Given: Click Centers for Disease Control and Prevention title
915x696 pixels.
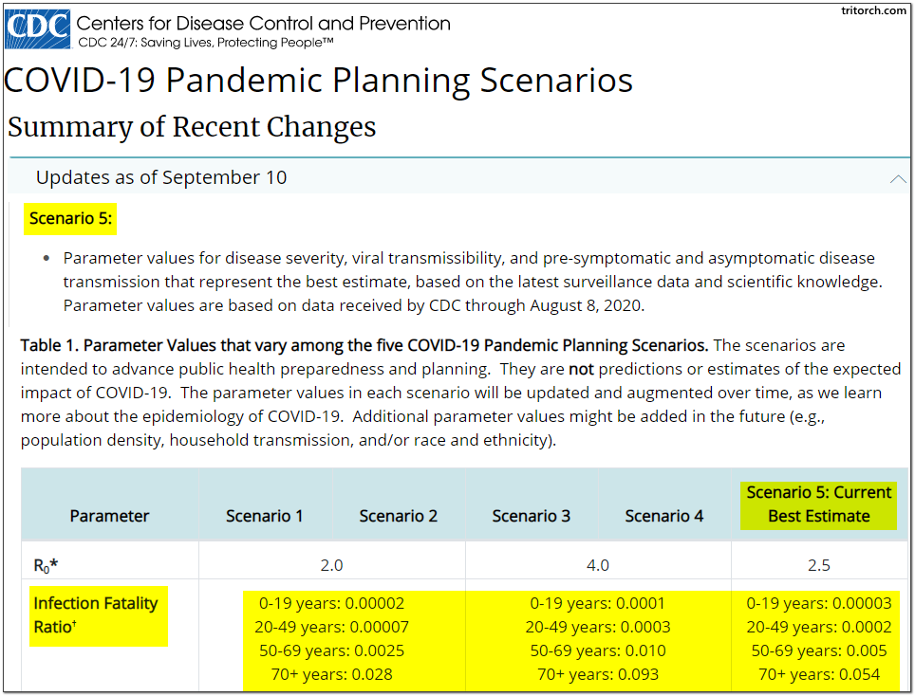Looking at the screenshot, I should point(264,23).
